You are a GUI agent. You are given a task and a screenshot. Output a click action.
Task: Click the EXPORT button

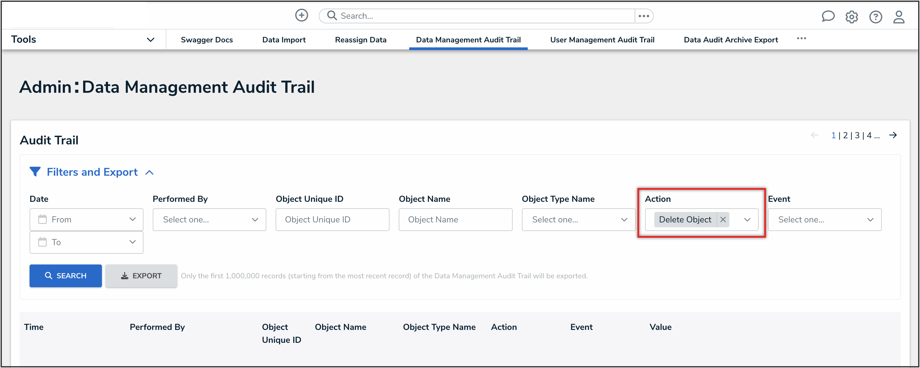point(141,275)
